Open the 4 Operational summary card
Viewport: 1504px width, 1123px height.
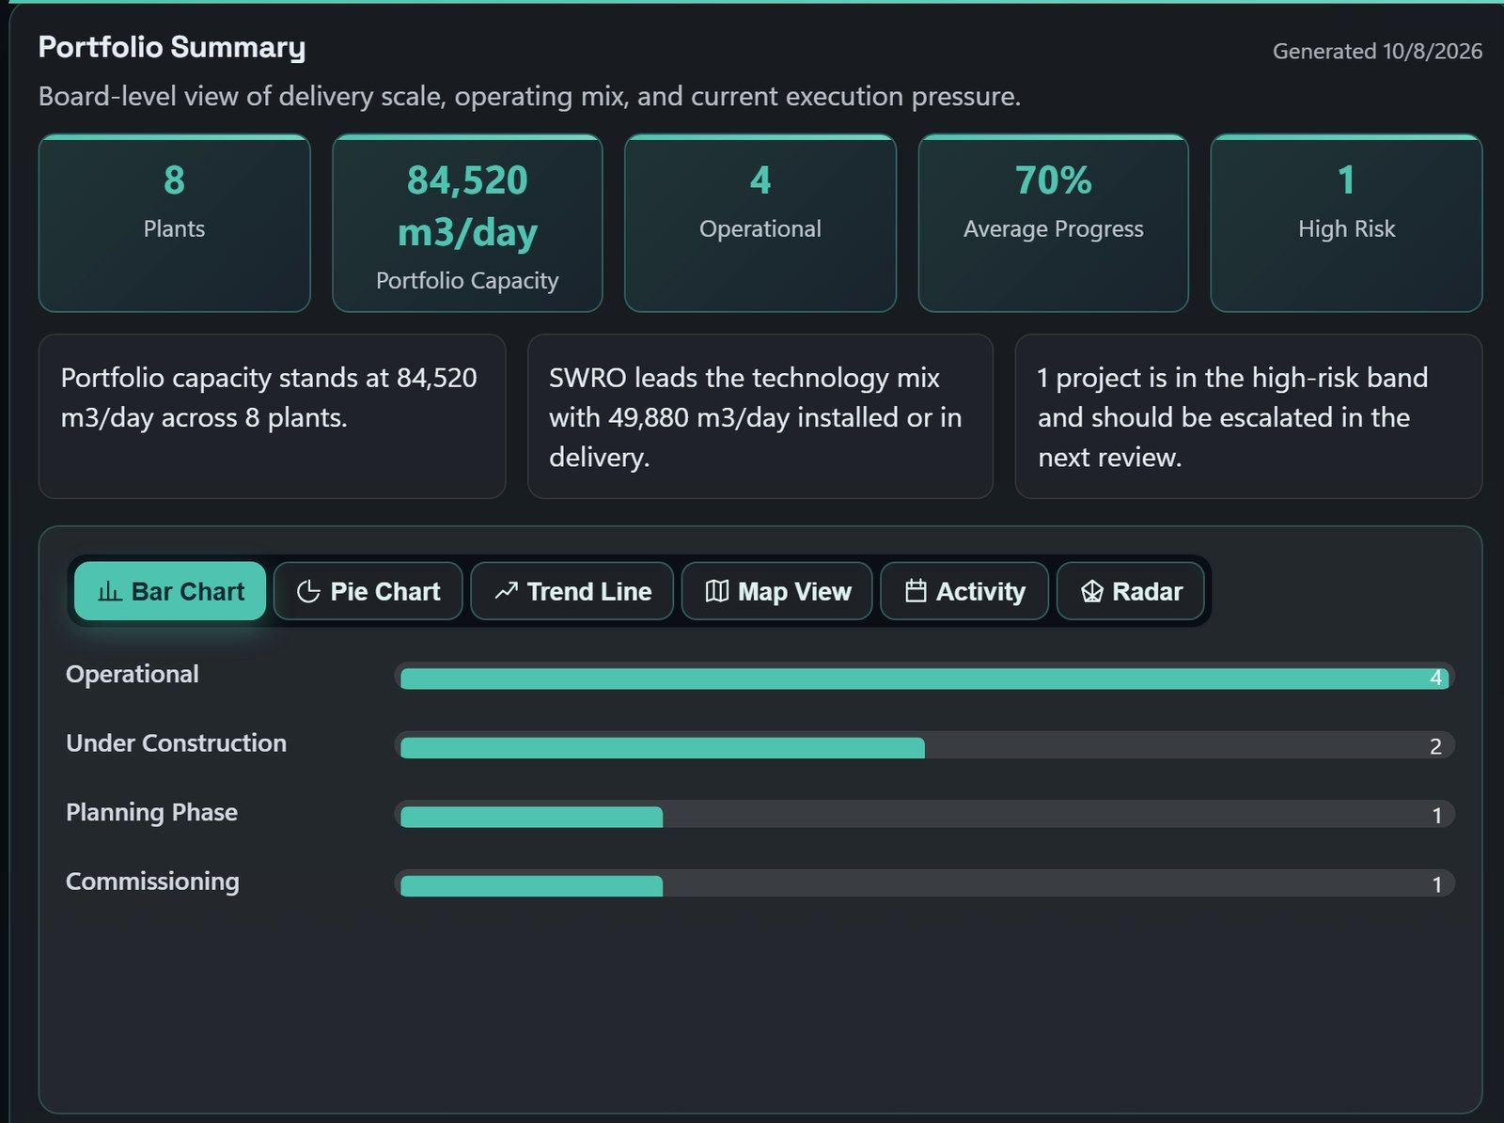[760, 223]
